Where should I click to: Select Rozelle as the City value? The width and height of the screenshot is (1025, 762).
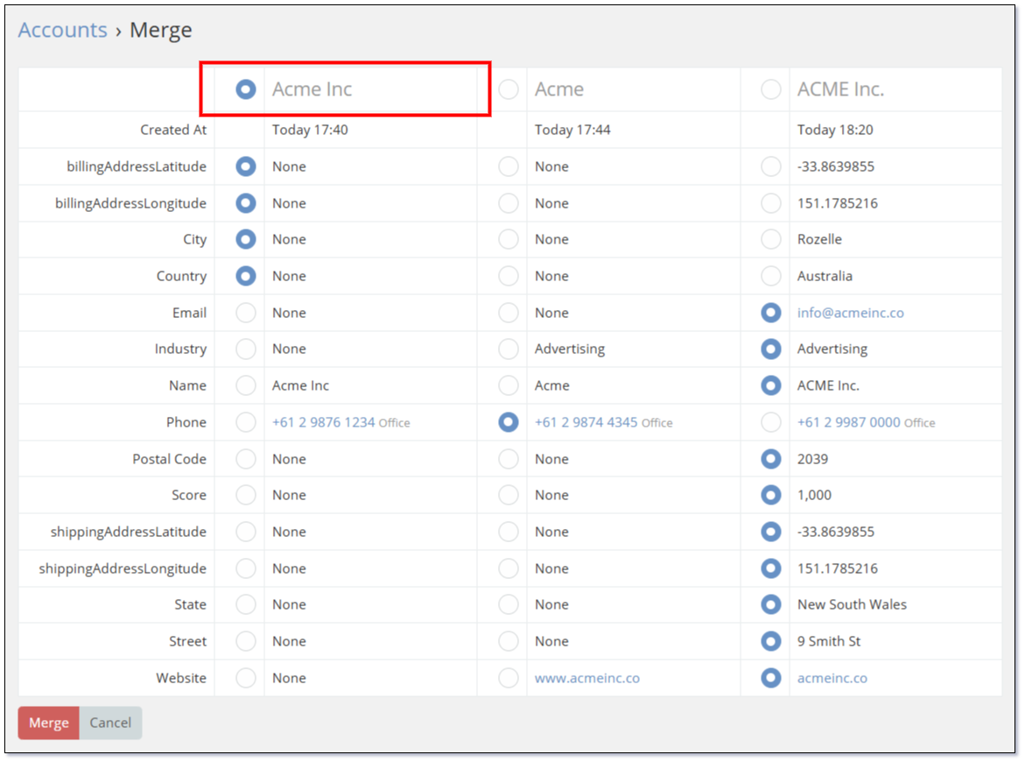pos(770,239)
